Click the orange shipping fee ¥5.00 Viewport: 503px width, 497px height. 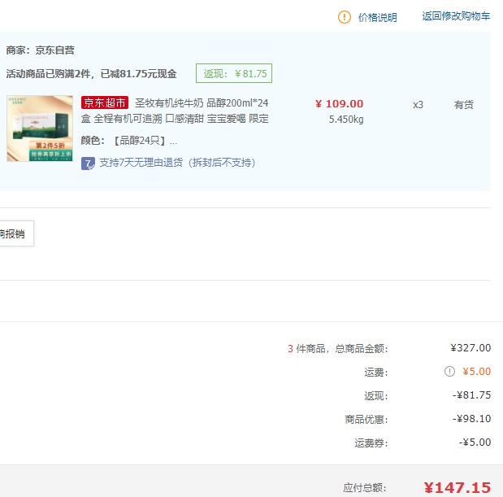(476, 372)
